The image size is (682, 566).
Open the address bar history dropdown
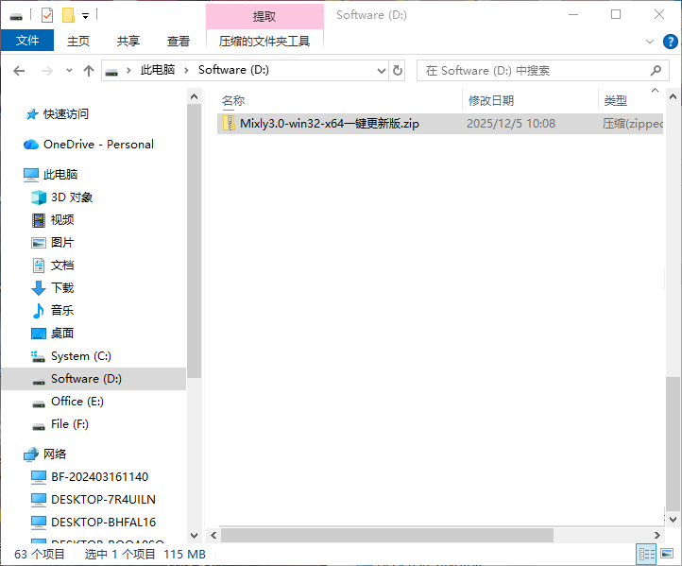coord(382,71)
